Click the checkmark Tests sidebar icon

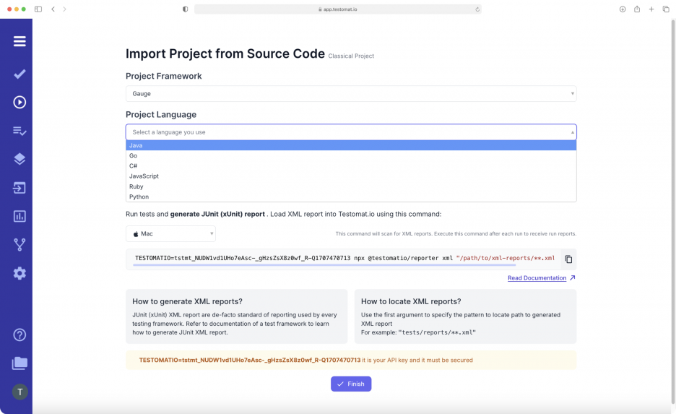[x=19, y=74]
